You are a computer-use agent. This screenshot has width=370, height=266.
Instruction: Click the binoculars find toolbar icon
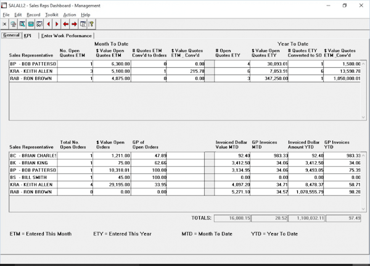pyautogui.click(x=39, y=24)
